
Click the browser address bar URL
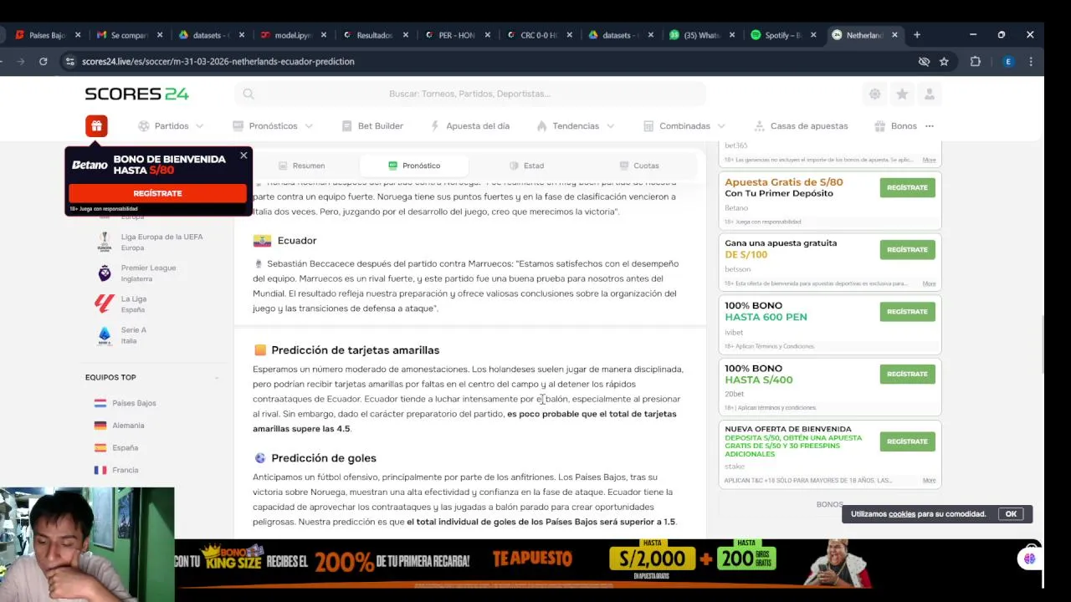pos(218,61)
